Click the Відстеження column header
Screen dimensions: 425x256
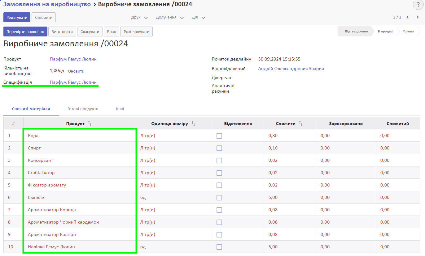coord(238,124)
